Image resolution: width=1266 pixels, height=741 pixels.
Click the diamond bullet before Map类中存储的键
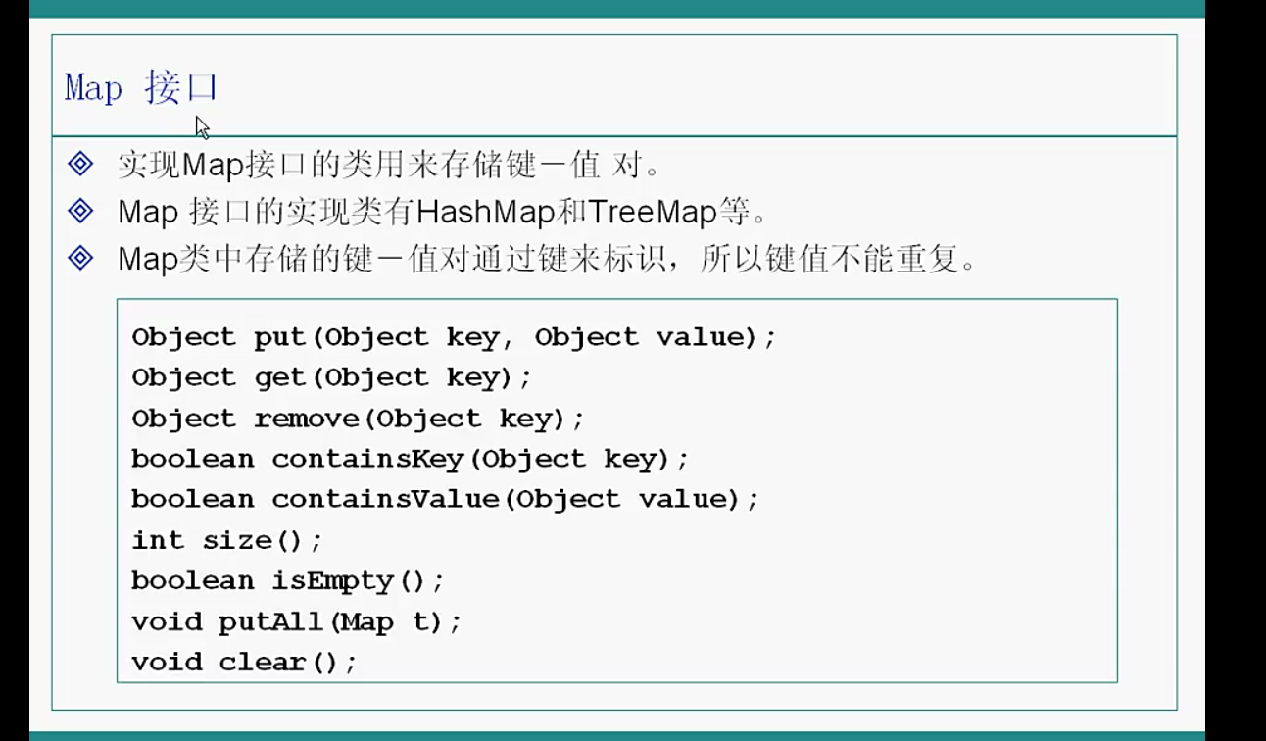click(x=80, y=259)
